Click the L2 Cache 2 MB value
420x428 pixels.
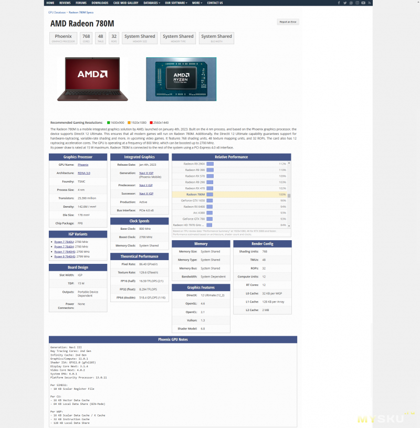(266, 310)
